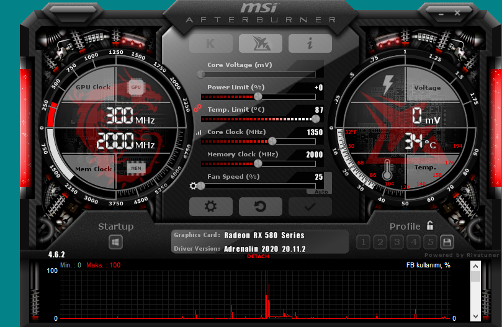Minimize the Afterburner window
The image size is (502, 327).
441,14
